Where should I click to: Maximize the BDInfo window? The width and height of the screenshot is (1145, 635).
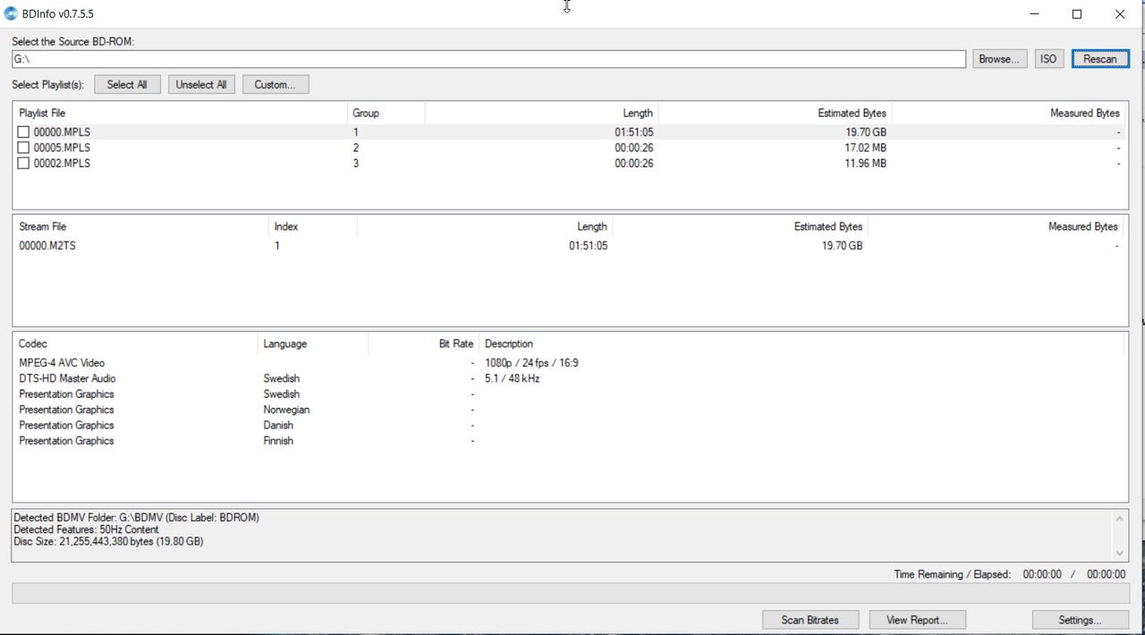click(x=1077, y=13)
